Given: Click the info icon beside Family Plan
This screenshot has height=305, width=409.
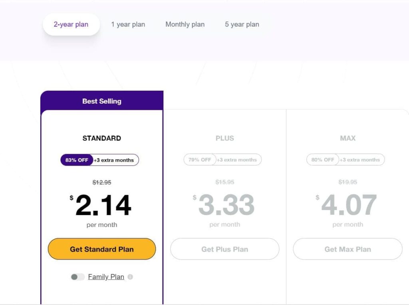Looking at the screenshot, I should [130, 277].
